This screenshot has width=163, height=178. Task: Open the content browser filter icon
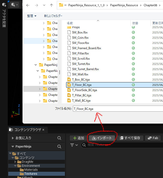(74, 145)
